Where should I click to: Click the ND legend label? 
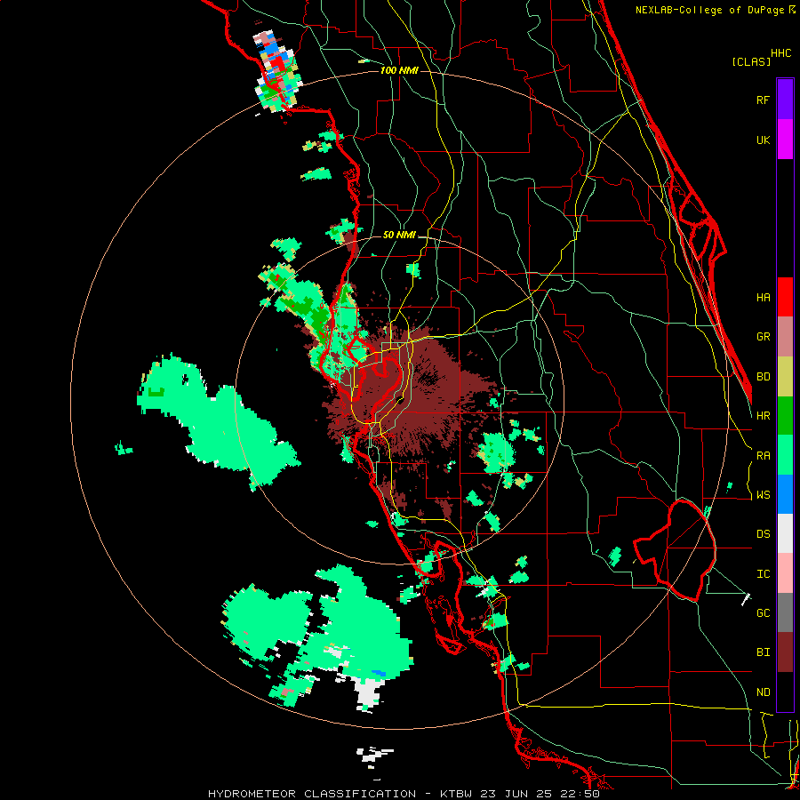(x=764, y=692)
